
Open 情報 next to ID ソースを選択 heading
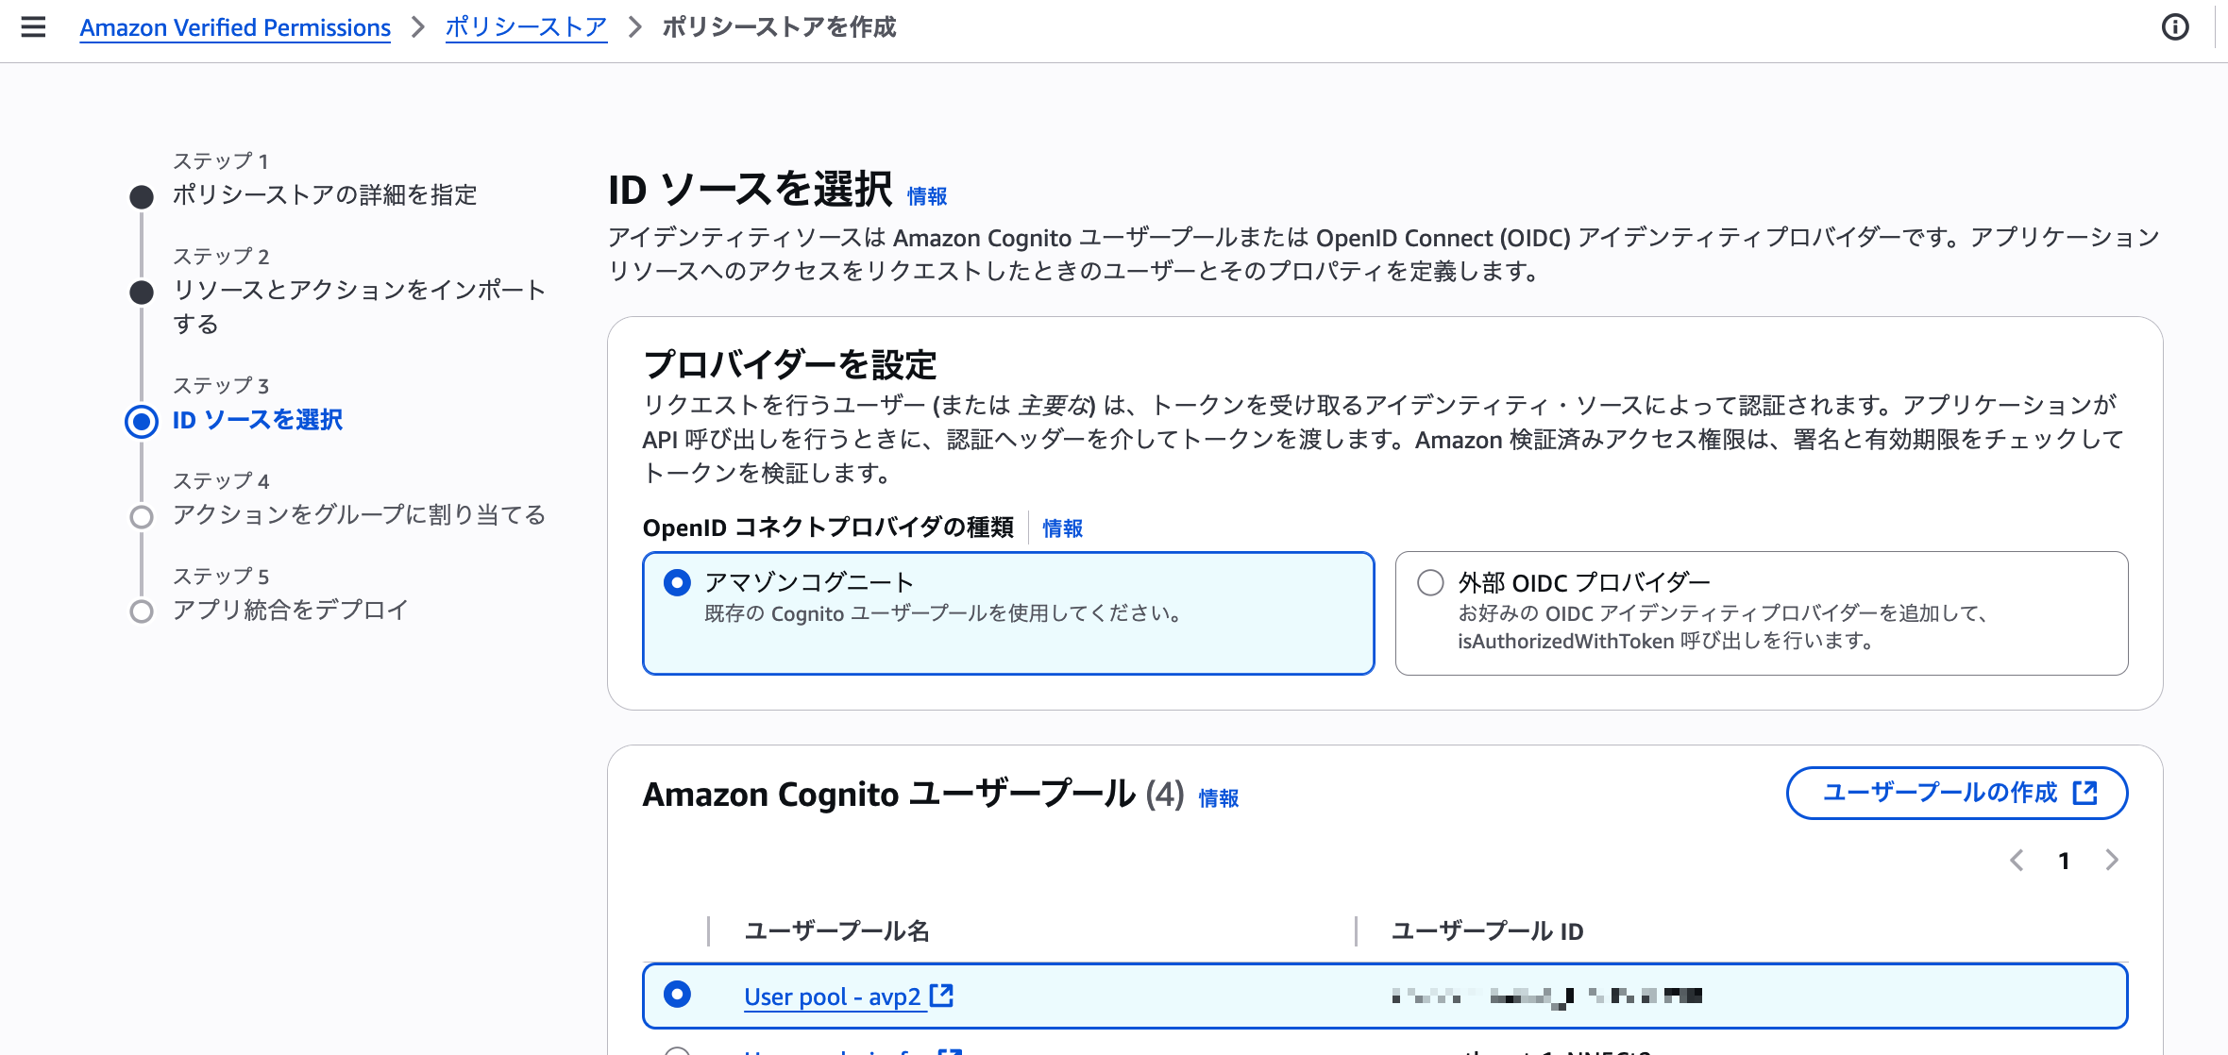(x=926, y=195)
